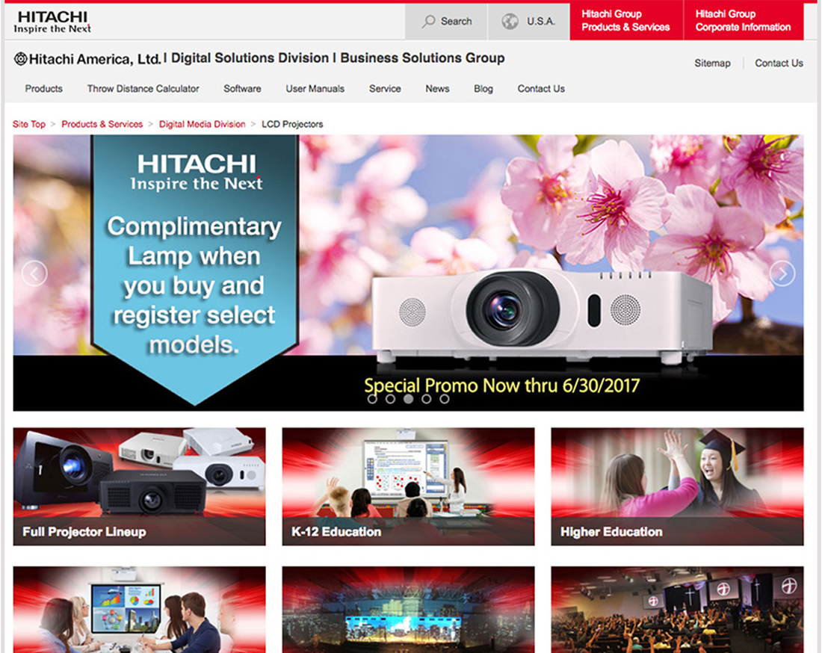Open the Higher Education tile
The width and height of the screenshot is (822, 653).
click(677, 487)
